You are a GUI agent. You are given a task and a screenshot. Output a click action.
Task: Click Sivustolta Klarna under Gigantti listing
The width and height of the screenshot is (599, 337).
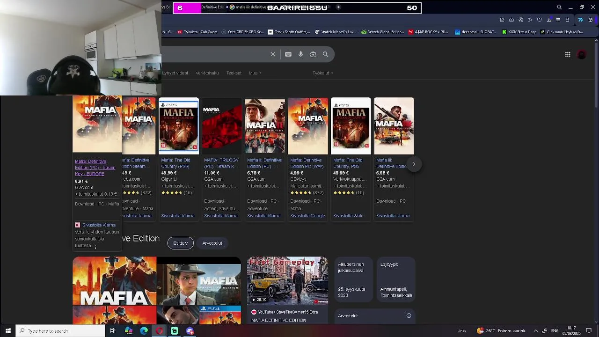click(x=178, y=216)
